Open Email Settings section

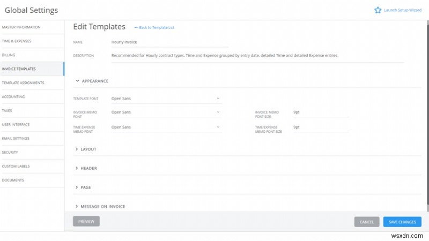16,138
